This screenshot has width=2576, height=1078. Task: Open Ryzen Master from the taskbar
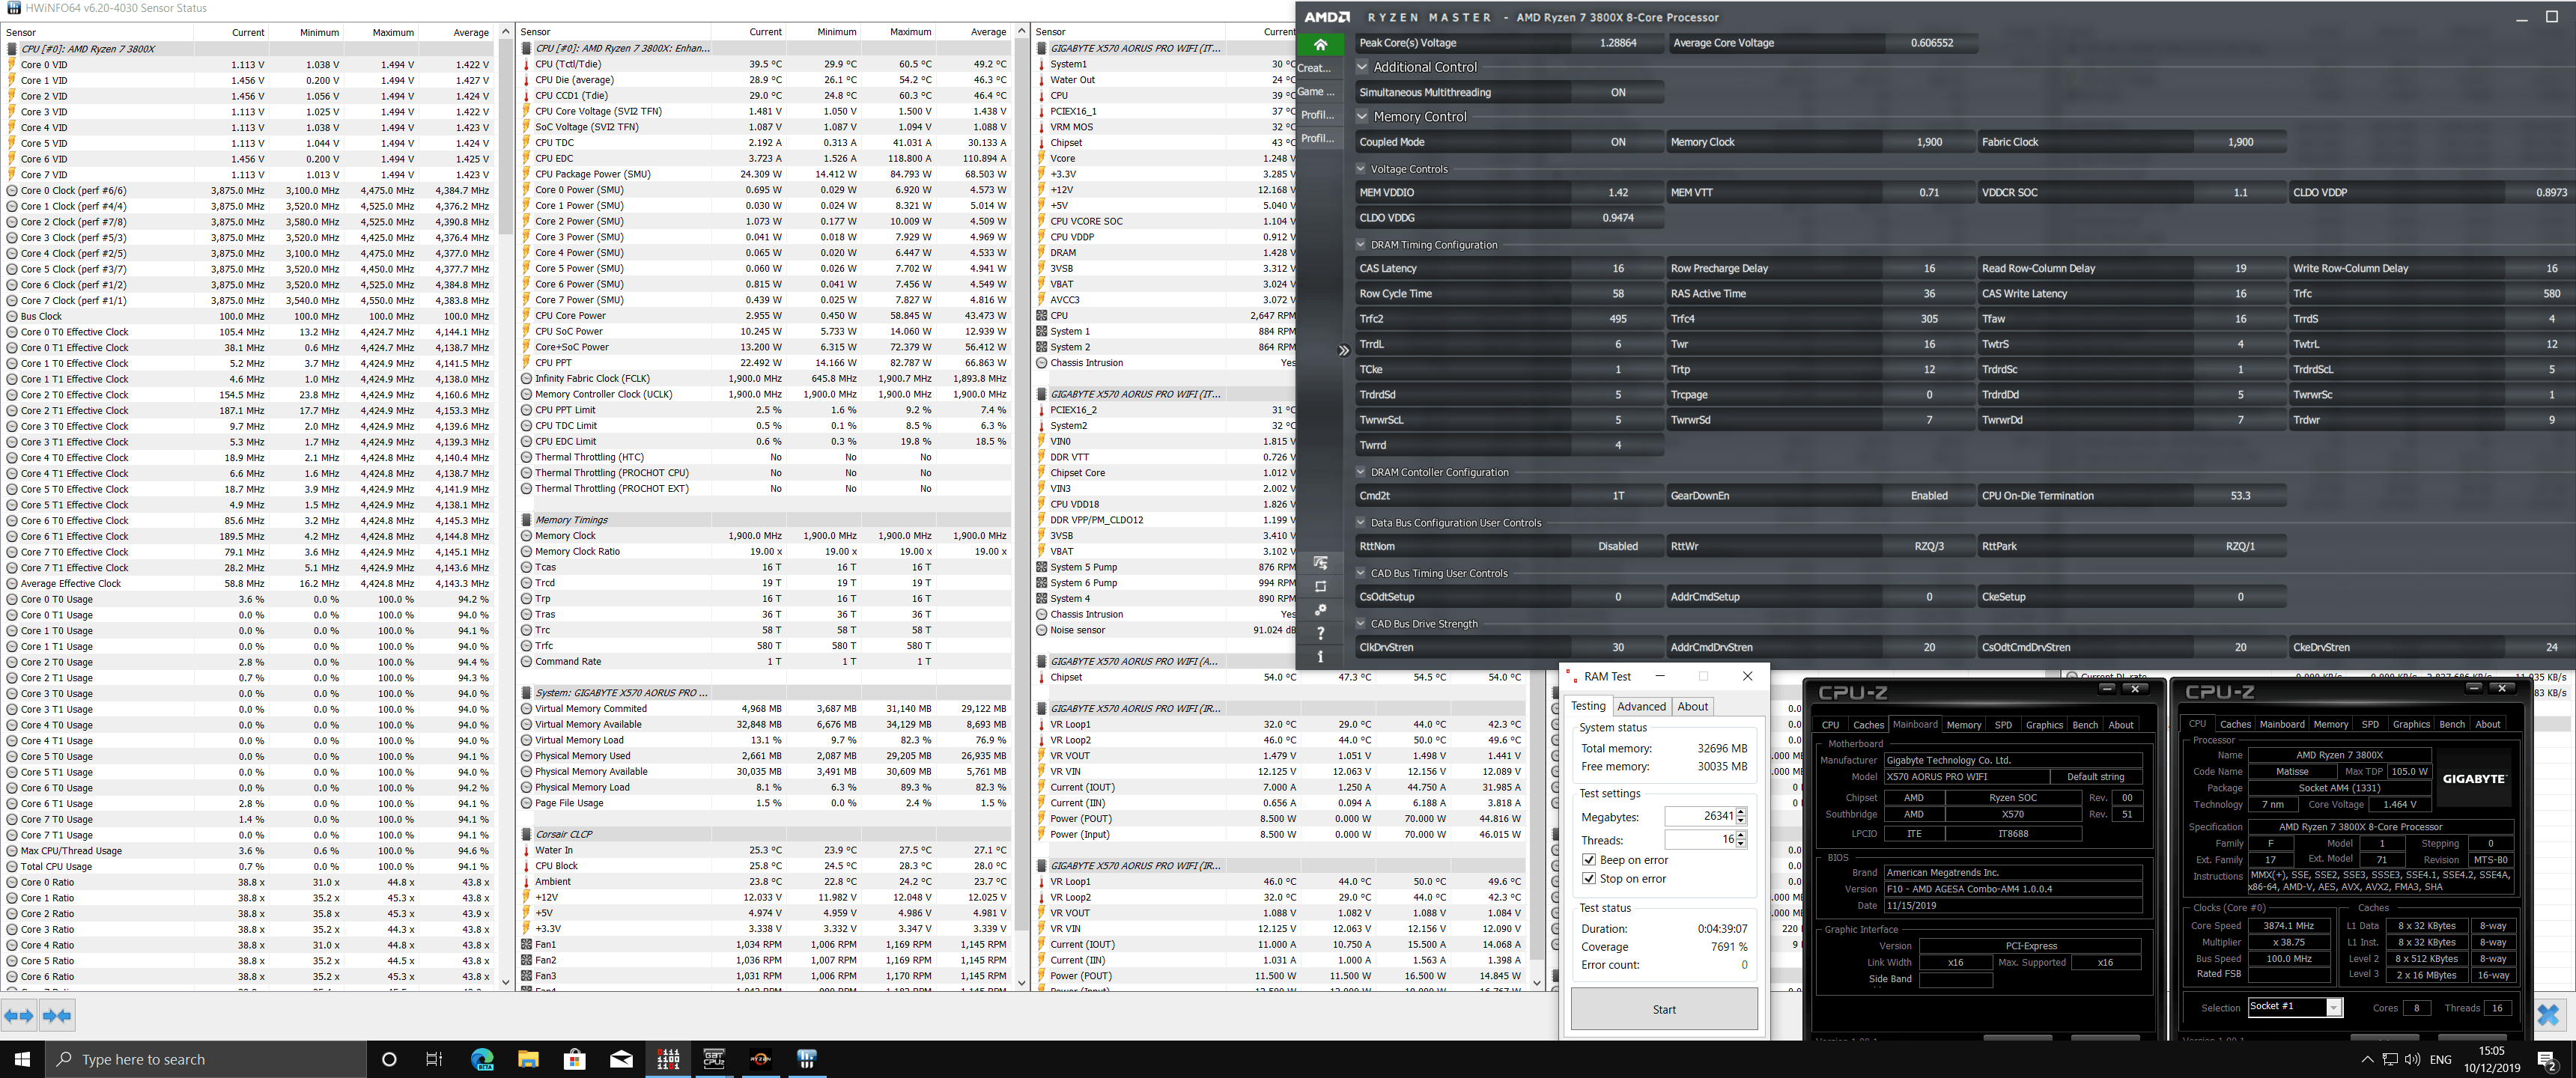760,1059
